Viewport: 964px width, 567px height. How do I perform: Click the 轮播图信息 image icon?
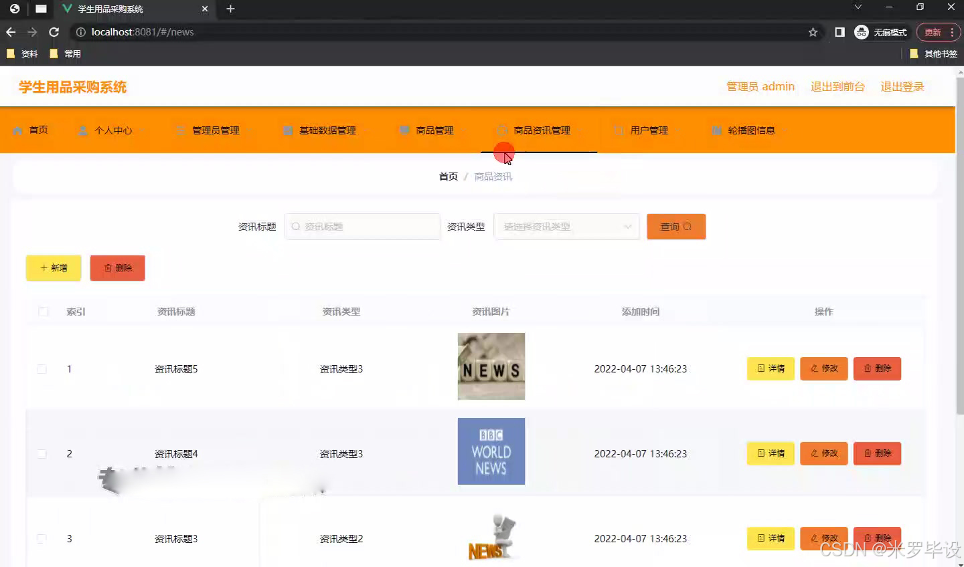coord(715,130)
